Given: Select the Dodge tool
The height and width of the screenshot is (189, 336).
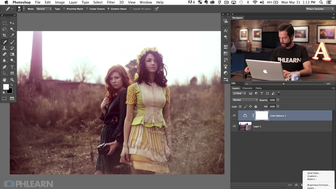Looking at the screenshot, I should coord(12,60).
